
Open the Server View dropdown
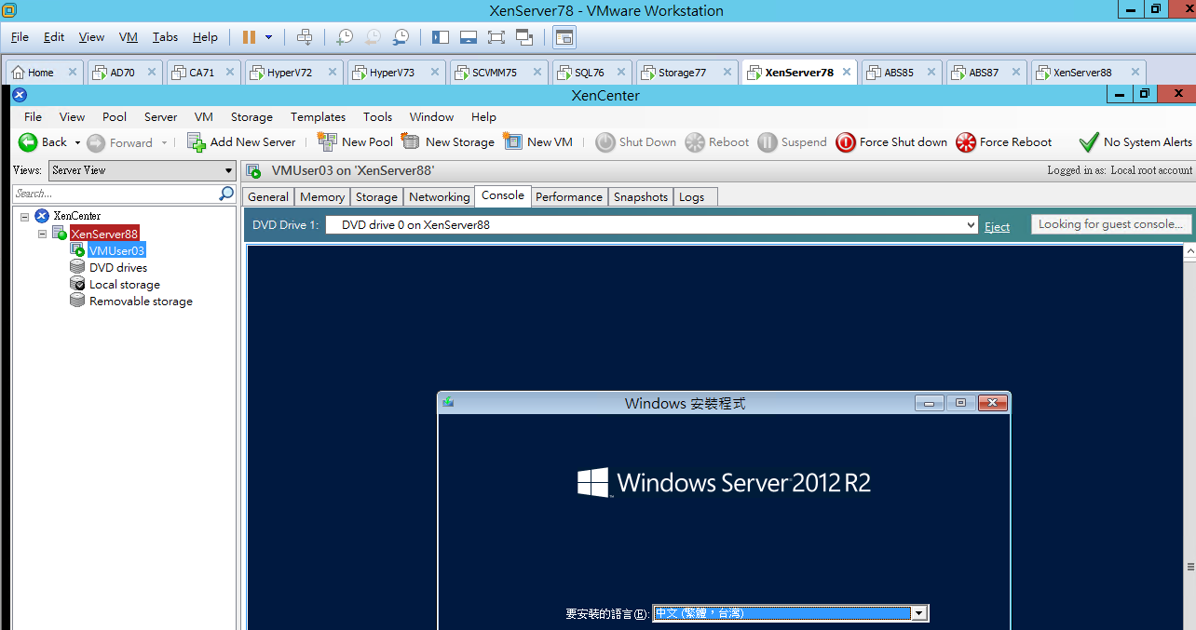tap(142, 170)
